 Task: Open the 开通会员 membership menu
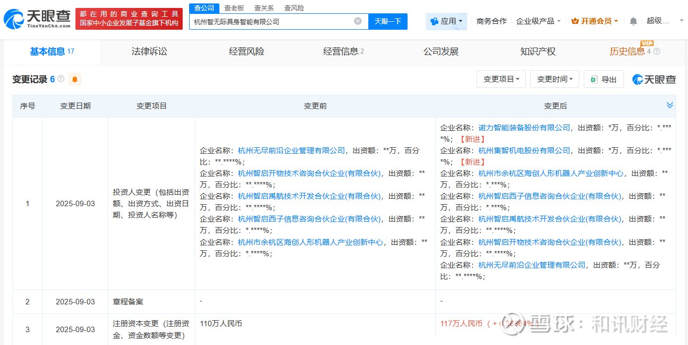[595, 21]
